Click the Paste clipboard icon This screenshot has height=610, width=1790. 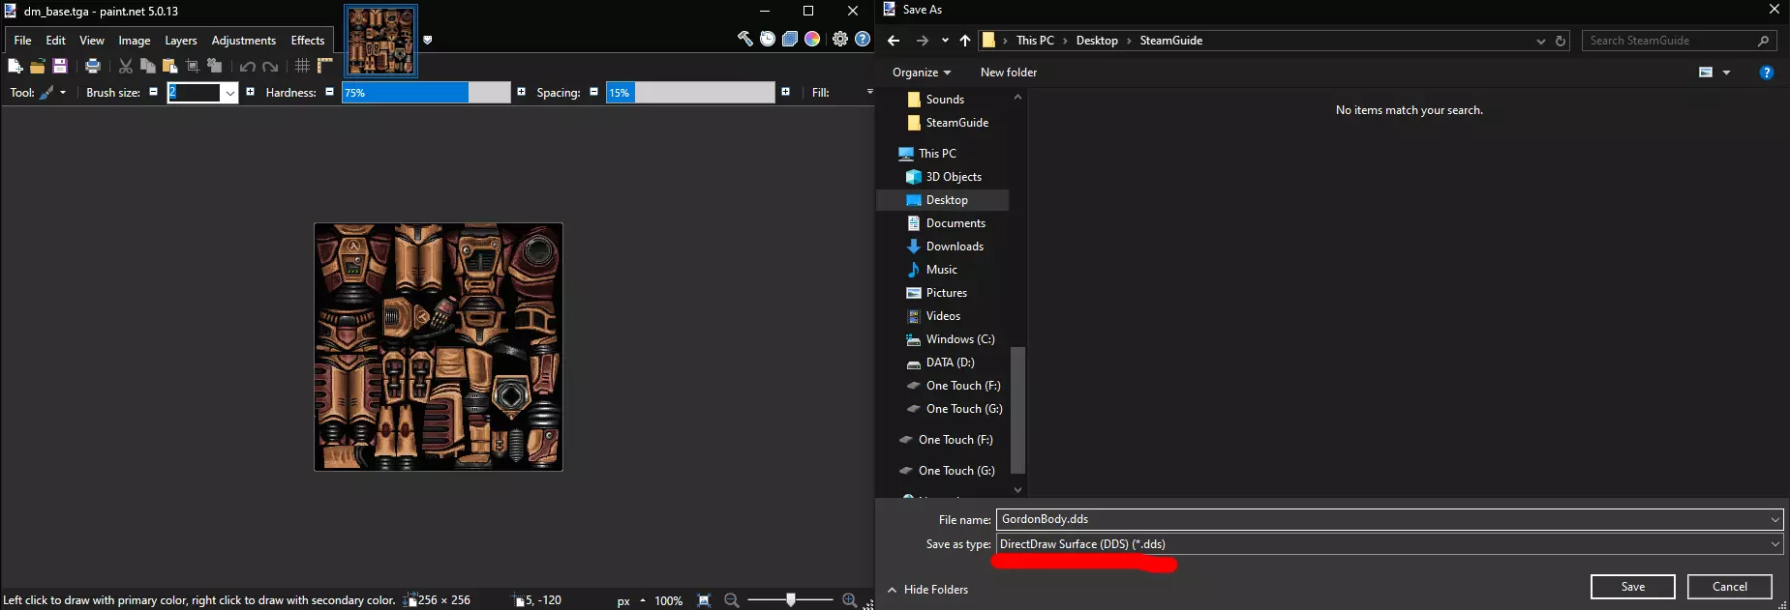pos(170,66)
